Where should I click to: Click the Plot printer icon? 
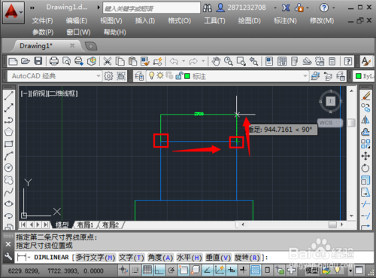54,61
